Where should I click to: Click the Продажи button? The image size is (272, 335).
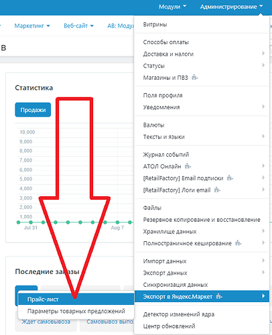click(x=33, y=110)
